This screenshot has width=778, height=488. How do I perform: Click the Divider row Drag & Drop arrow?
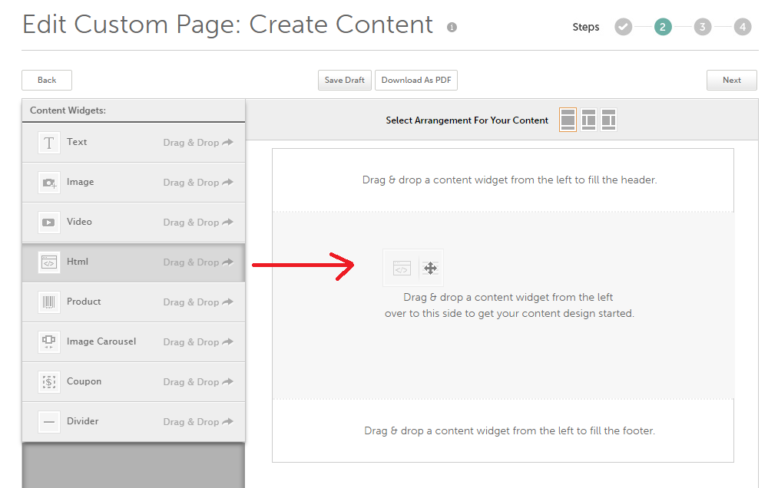click(228, 421)
